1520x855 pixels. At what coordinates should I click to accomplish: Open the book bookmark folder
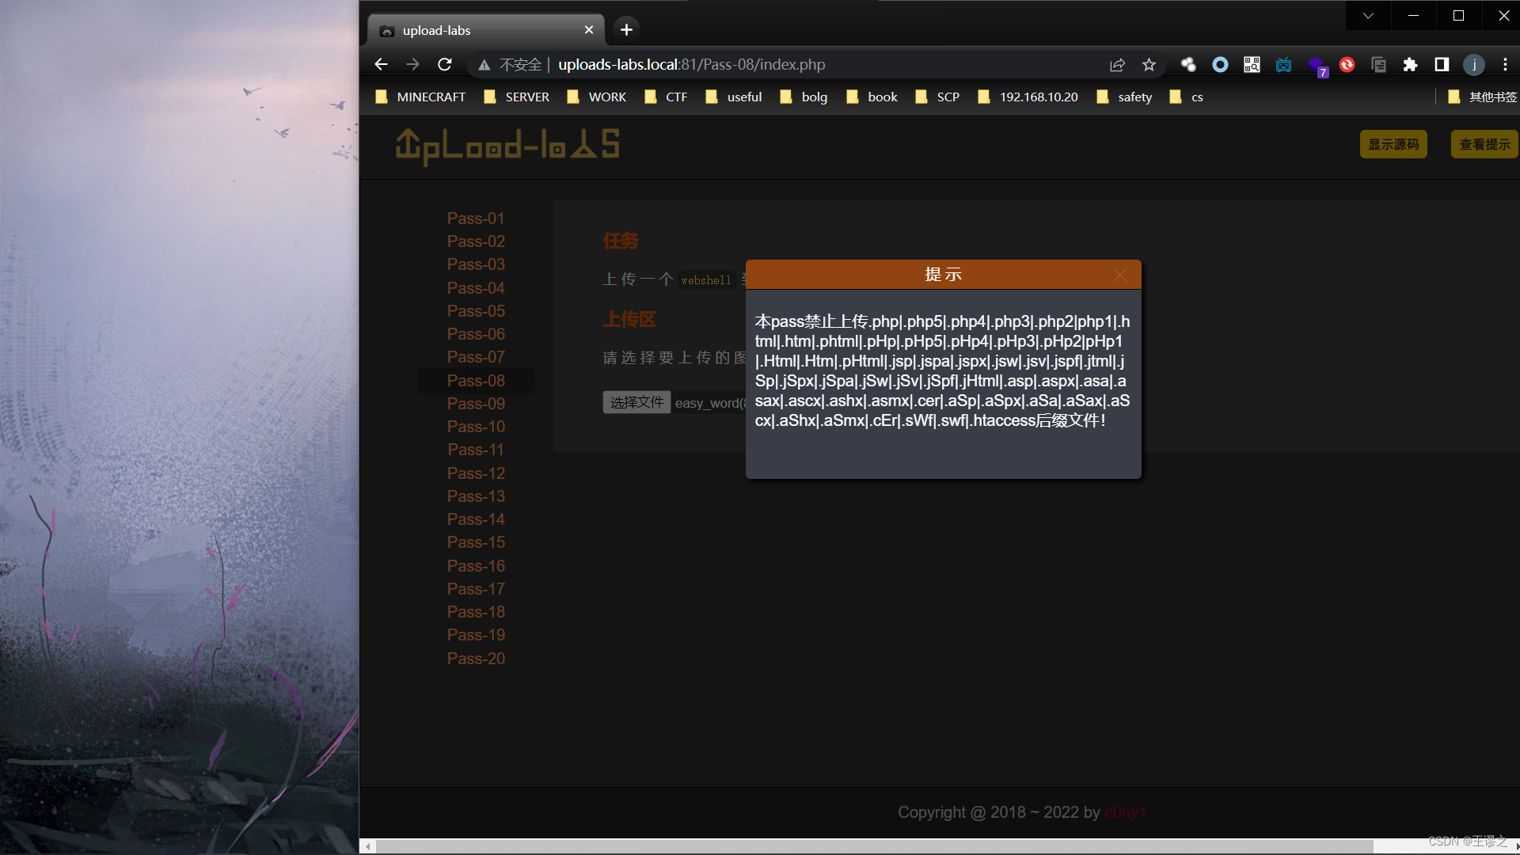[x=872, y=97]
